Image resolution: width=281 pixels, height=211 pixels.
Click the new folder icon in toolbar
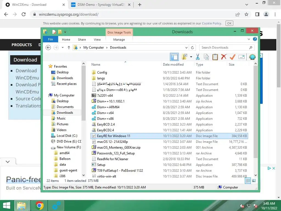coord(184,57)
